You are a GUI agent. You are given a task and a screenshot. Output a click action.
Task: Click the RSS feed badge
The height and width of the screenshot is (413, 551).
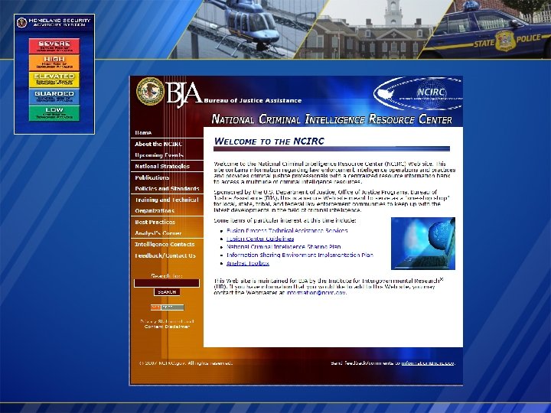point(168,307)
